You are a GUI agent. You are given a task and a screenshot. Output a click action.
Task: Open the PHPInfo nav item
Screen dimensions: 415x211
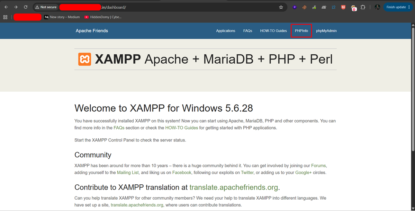point(301,31)
